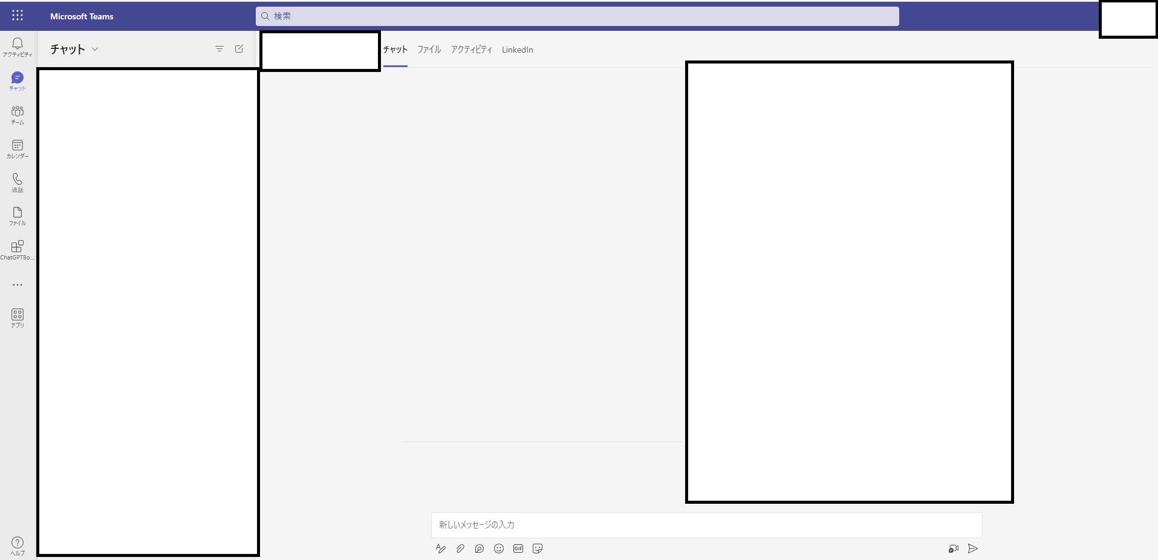Viewport: 1158px width, 560px height.
Task: Switch to the LinkedIn tab
Action: point(518,50)
